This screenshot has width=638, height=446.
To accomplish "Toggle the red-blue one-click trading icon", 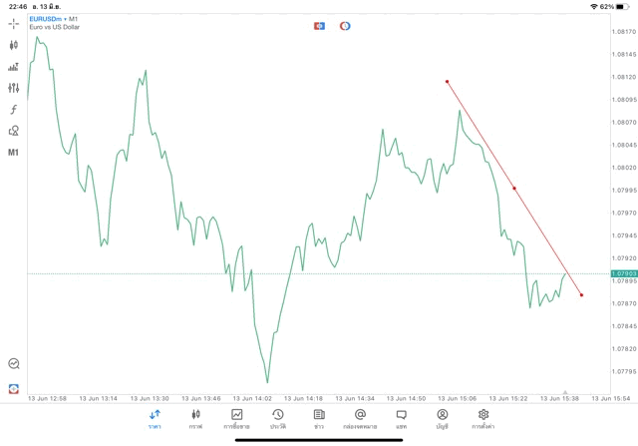I will pos(319,25).
